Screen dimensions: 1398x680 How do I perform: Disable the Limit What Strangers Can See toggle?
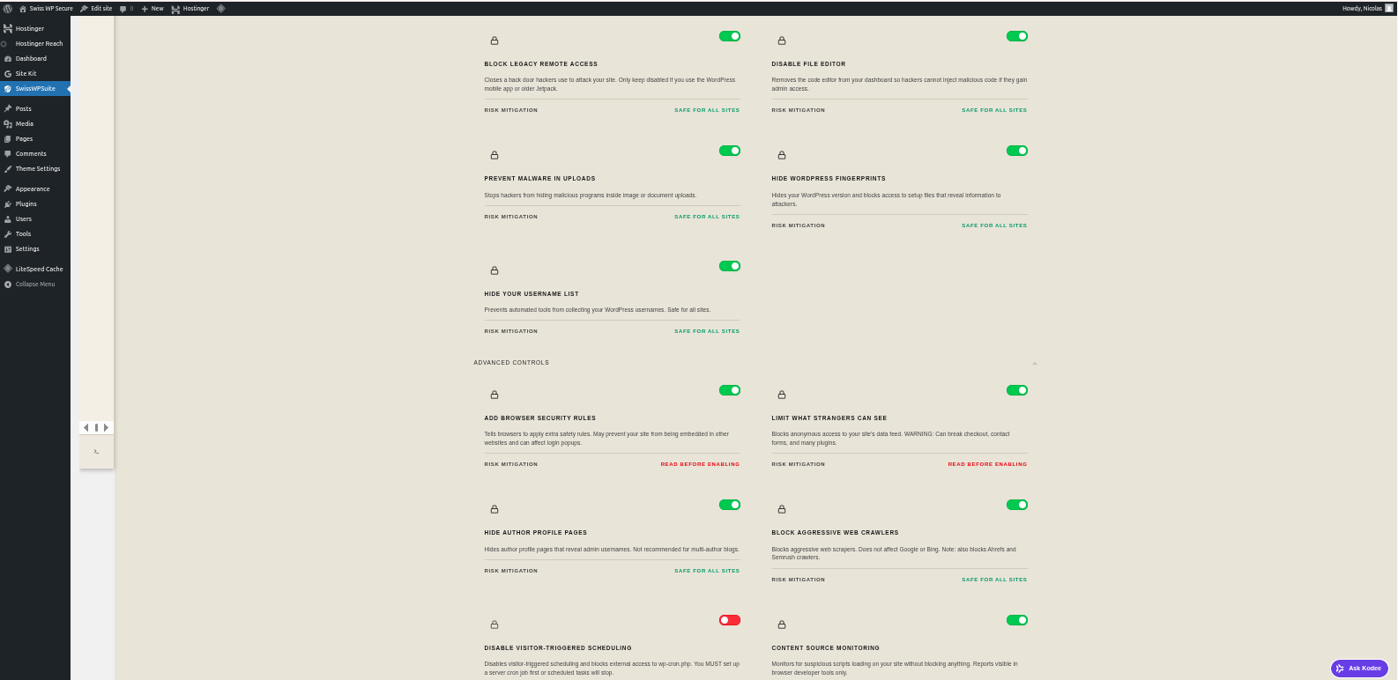pyautogui.click(x=1016, y=390)
